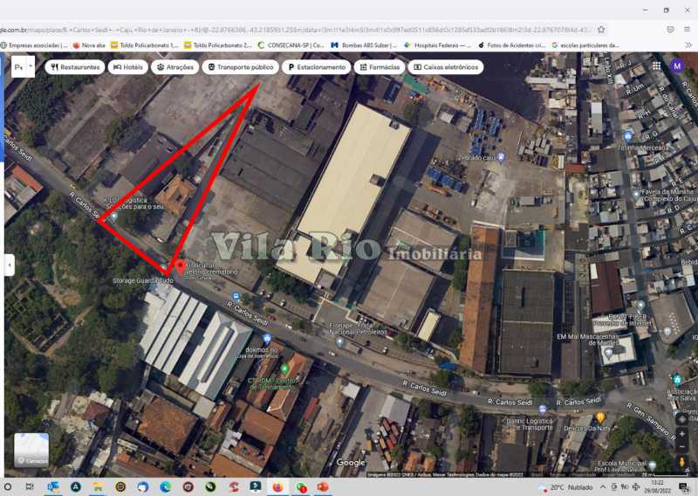698x496 pixels.
Task: Select the EM Mal Mascarenhas de Moraes marker
Action: [x=608, y=353]
